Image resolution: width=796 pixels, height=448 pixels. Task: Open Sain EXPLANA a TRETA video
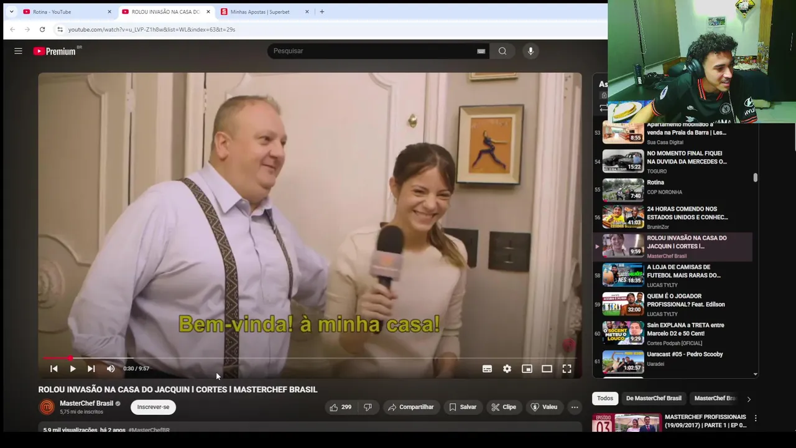673,334
